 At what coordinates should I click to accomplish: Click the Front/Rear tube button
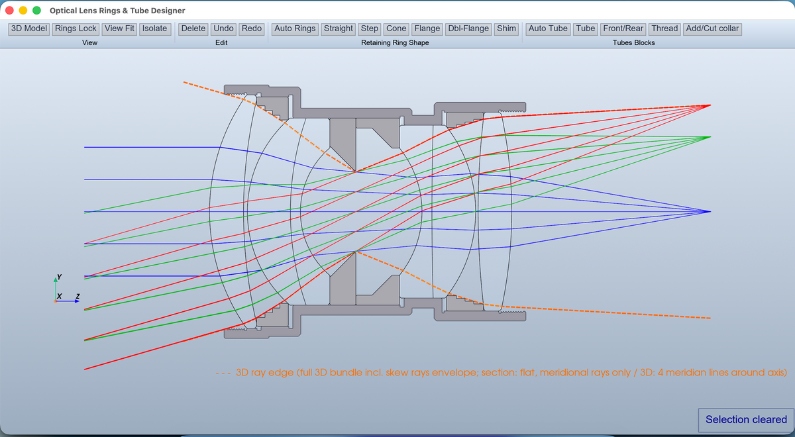tap(624, 28)
